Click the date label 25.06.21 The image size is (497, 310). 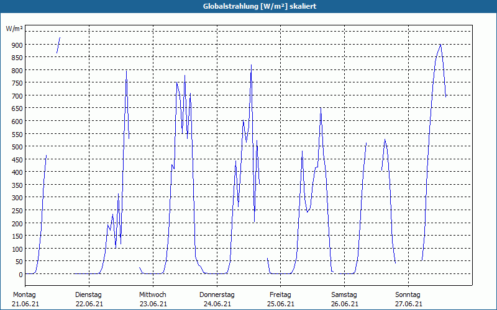281,304
